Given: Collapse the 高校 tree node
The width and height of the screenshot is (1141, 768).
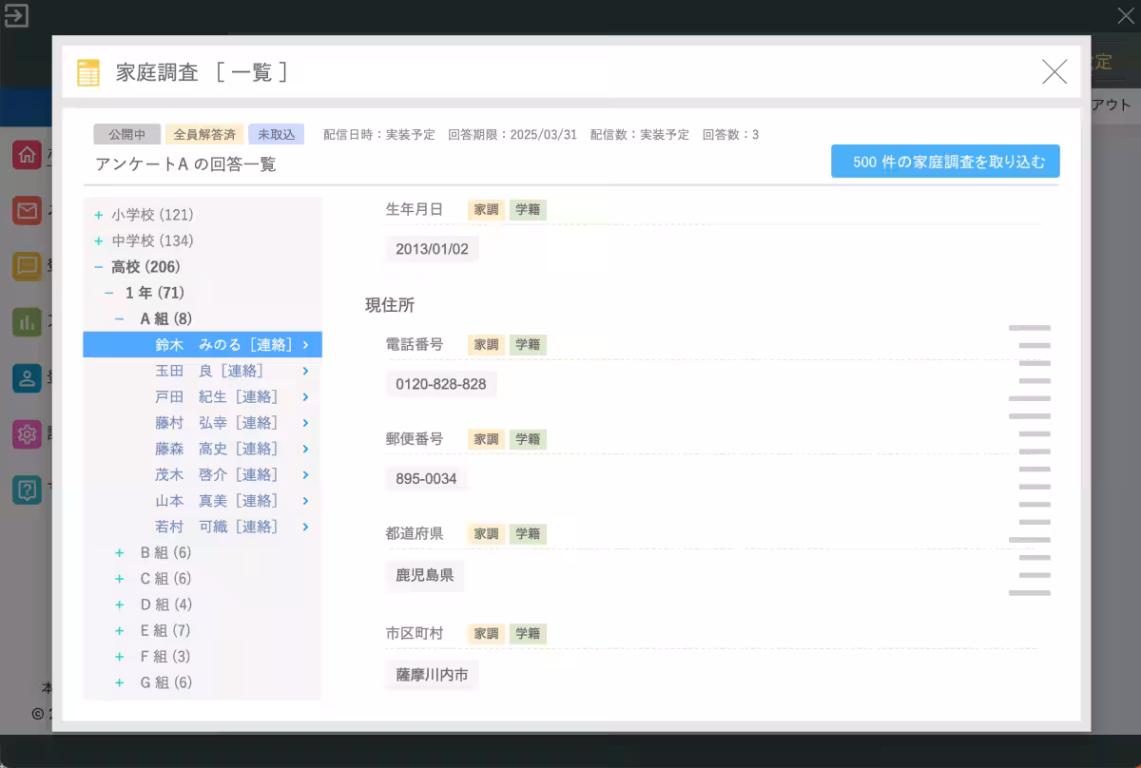Looking at the screenshot, I should [x=97, y=267].
